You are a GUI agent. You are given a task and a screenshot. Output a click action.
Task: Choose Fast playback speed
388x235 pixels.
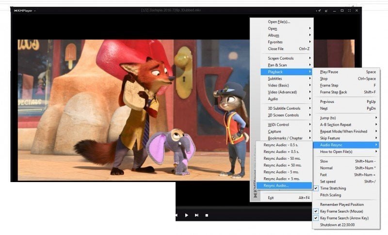click(346, 175)
